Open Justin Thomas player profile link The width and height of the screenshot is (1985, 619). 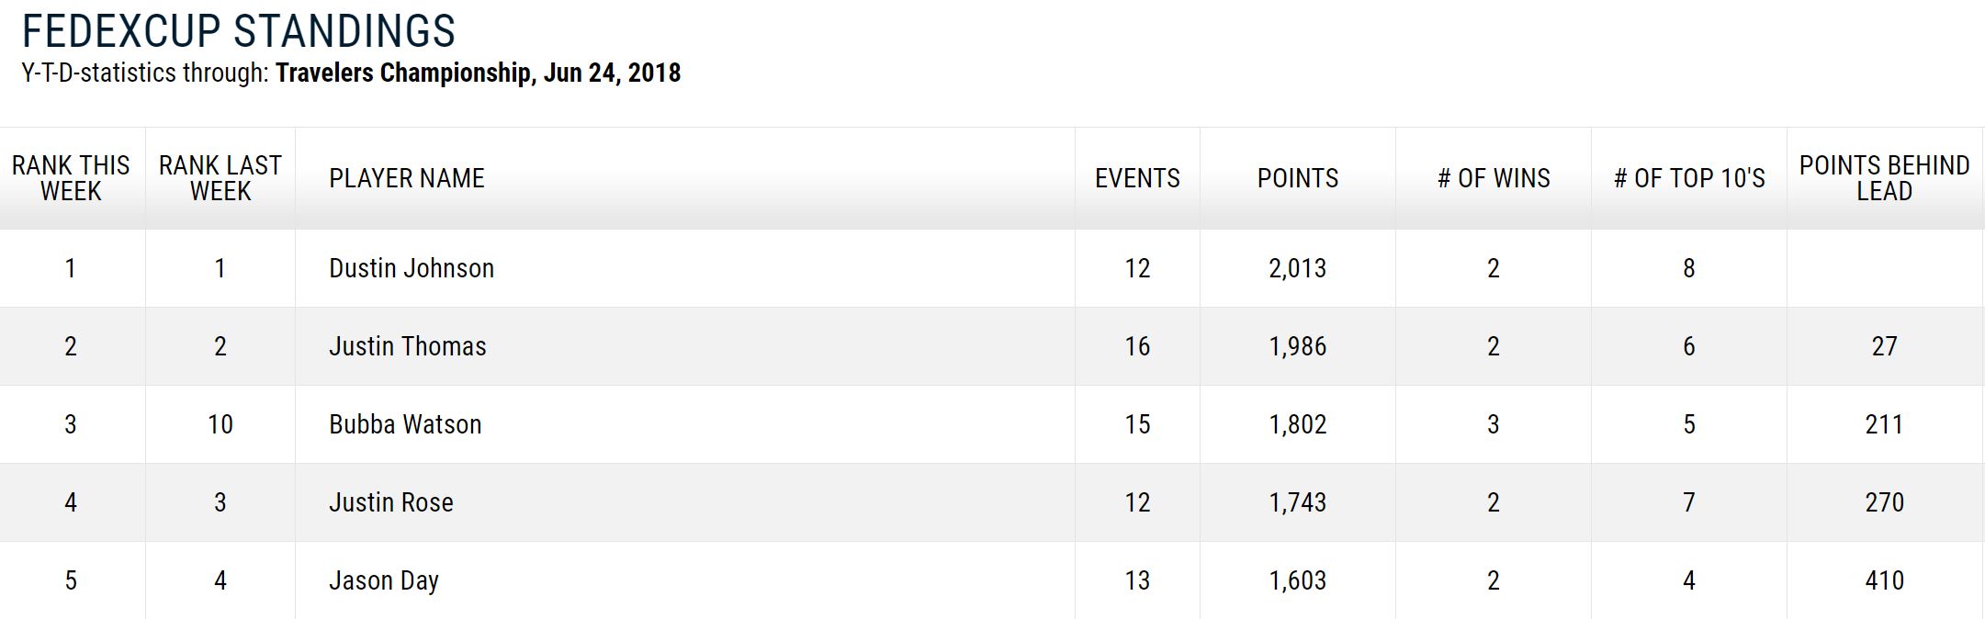pyautogui.click(x=408, y=346)
